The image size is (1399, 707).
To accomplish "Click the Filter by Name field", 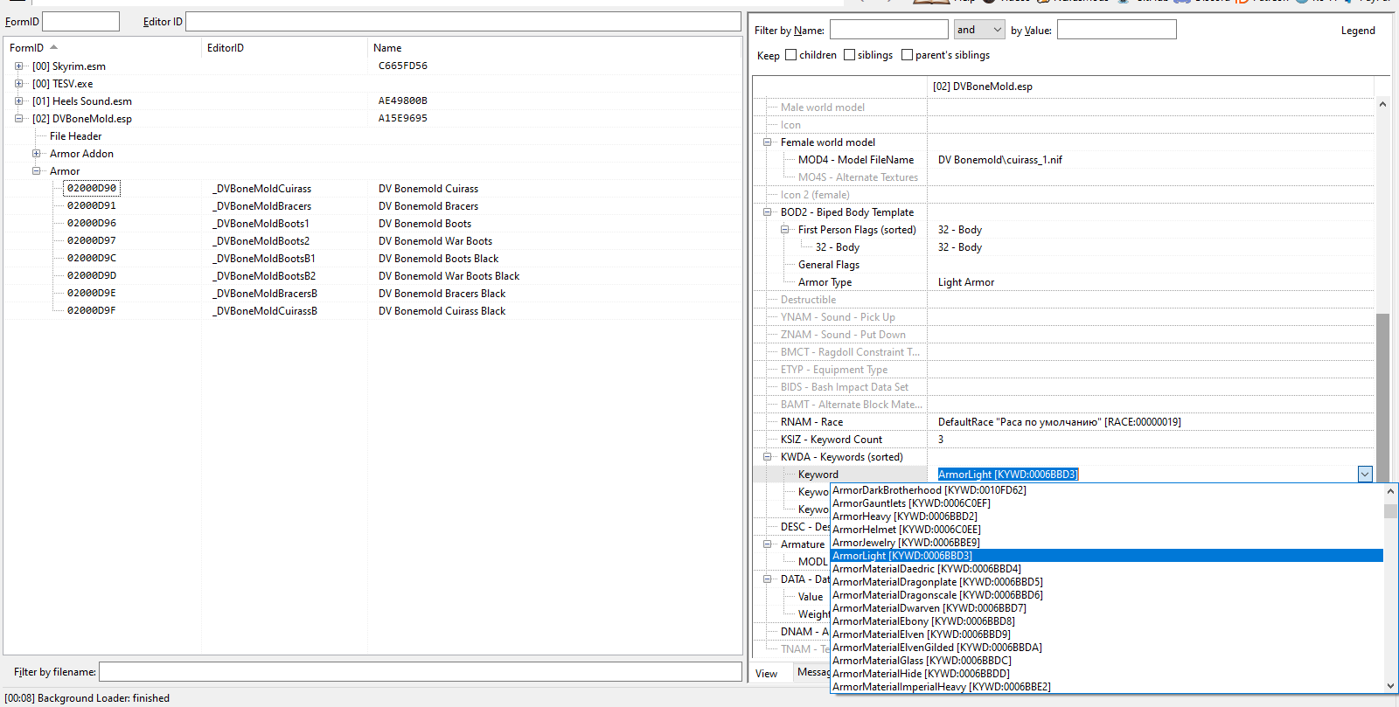I will click(889, 30).
